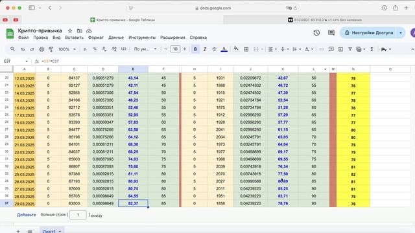
Task: Open the 123 number formats menu
Action: [x=123, y=49]
